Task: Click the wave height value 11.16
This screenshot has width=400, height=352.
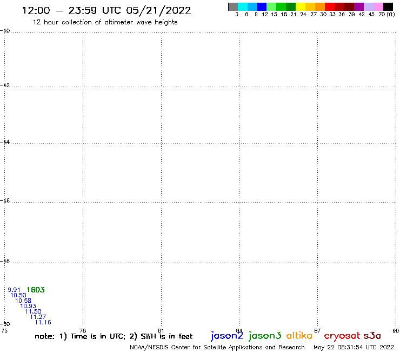Action: [43, 322]
